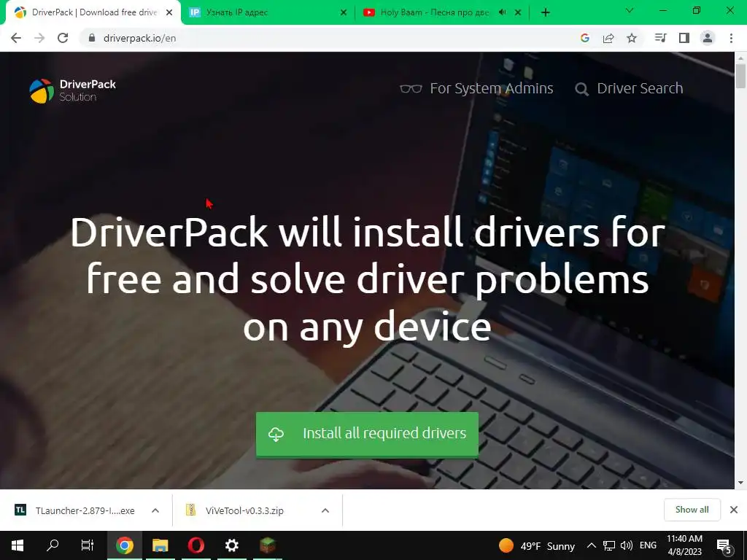Click the scrollbar down arrow
The height and width of the screenshot is (560, 747).
(740, 483)
